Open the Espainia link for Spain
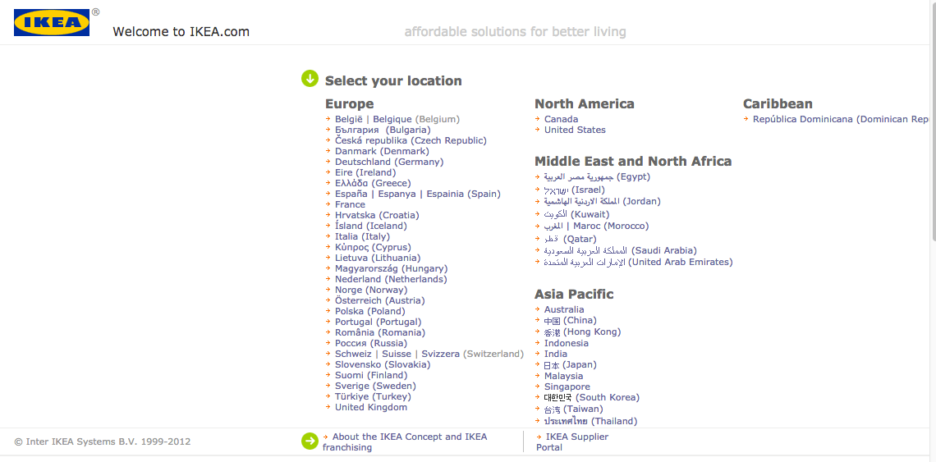 [446, 194]
